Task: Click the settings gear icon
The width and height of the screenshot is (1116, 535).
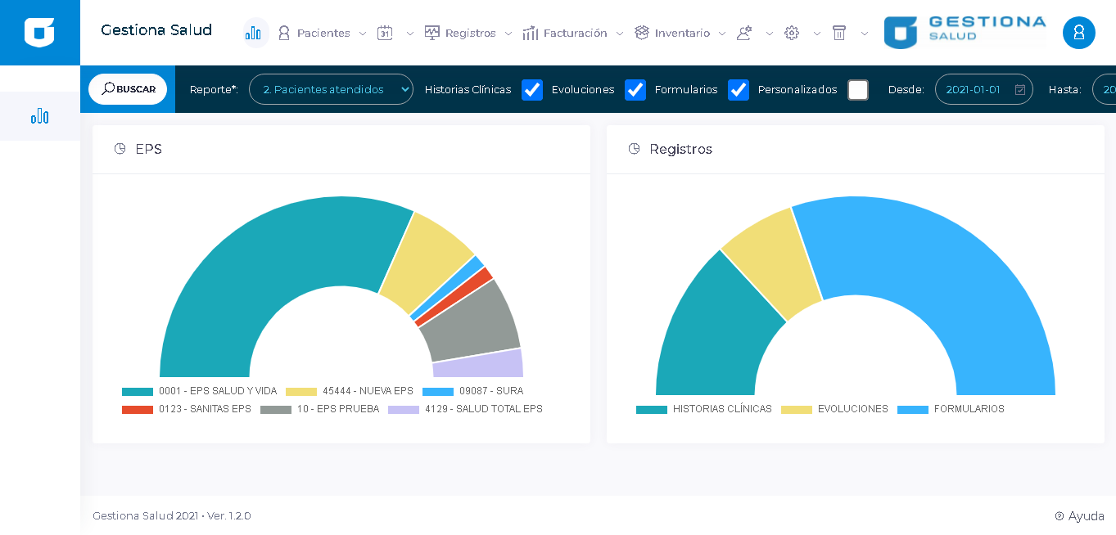Action: pyautogui.click(x=792, y=33)
